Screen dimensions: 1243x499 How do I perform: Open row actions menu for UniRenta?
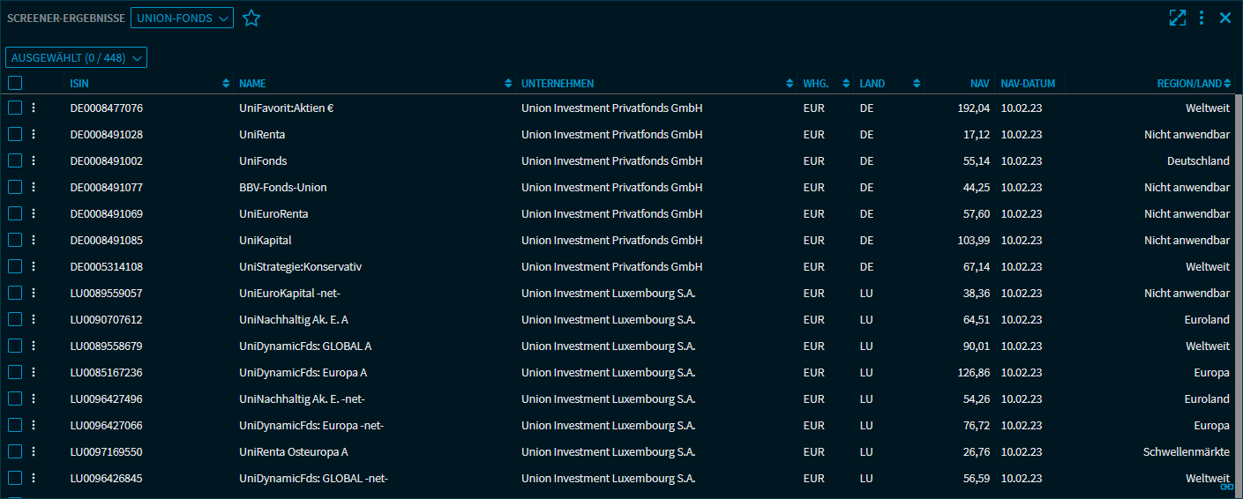pyautogui.click(x=34, y=135)
